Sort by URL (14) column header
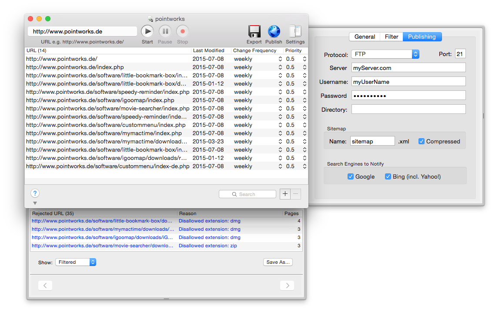This screenshot has width=492, height=309. tap(107, 50)
